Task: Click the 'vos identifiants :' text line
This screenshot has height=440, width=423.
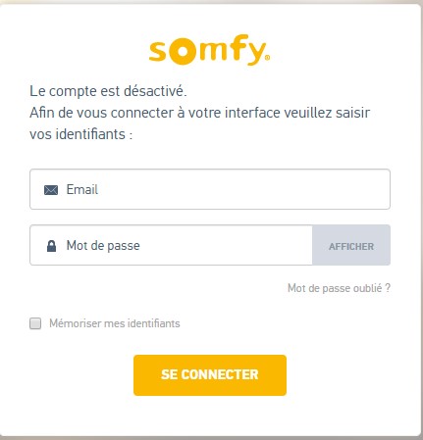Action: tap(81, 134)
